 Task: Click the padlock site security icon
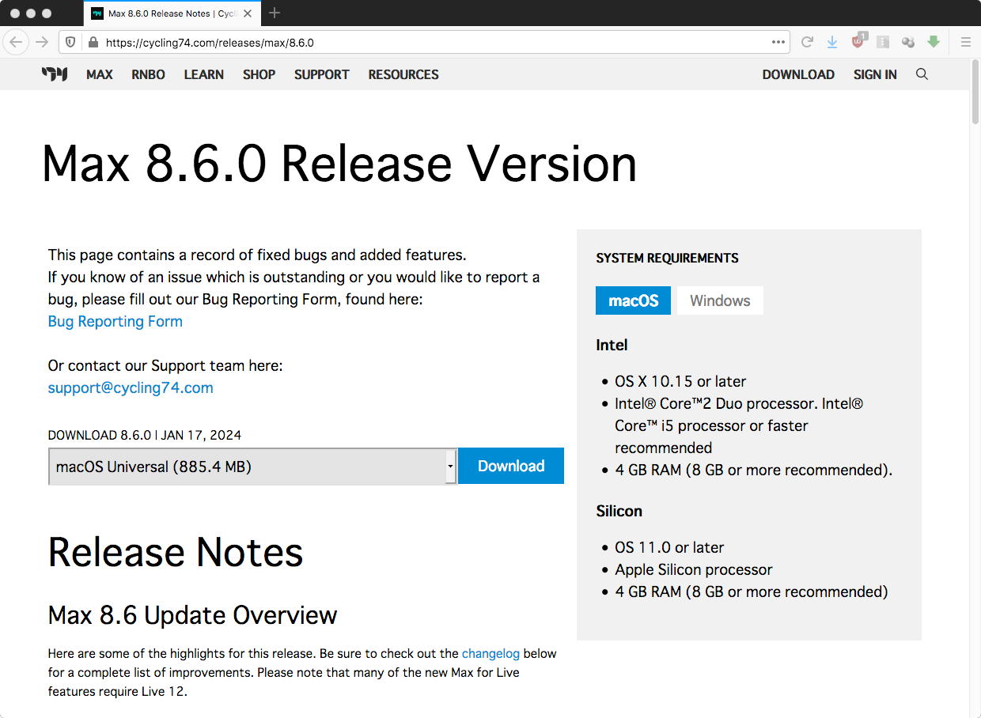(x=93, y=43)
